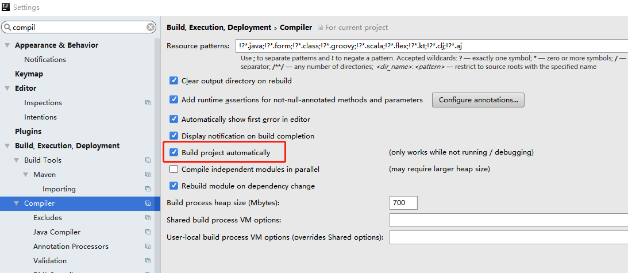Click the Build process heap size field

click(x=403, y=203)
